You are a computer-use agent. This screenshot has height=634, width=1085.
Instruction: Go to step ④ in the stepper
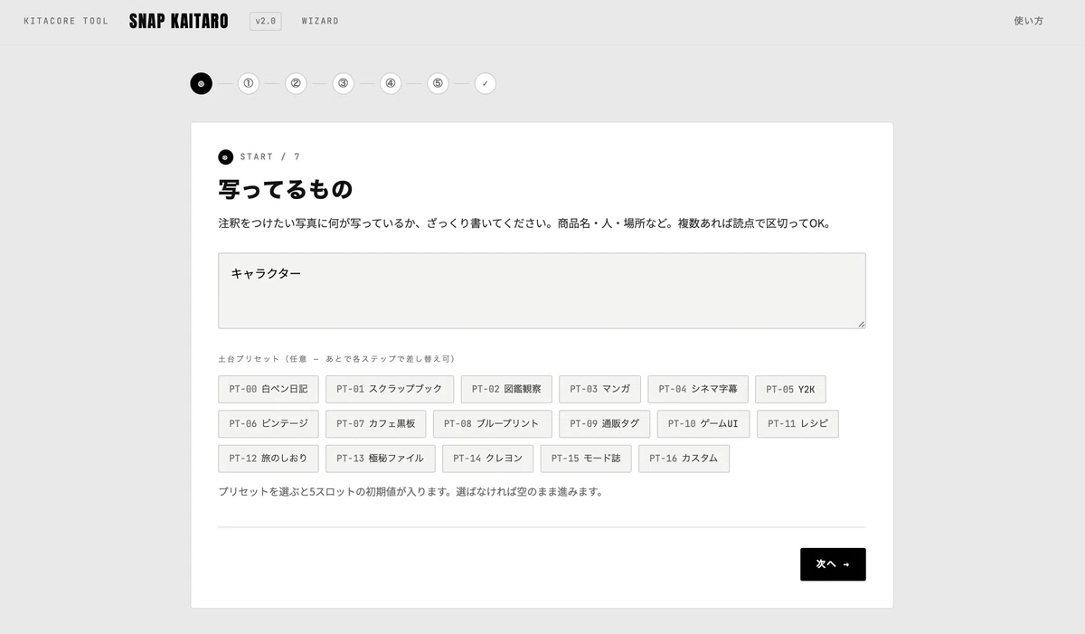click(391, 83)
